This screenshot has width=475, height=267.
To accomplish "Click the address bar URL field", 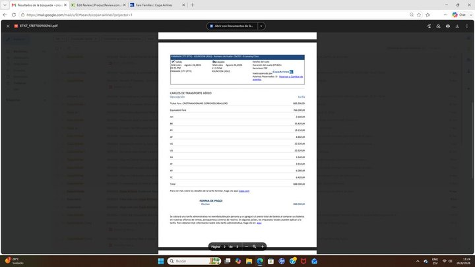I will pos(212,15).
